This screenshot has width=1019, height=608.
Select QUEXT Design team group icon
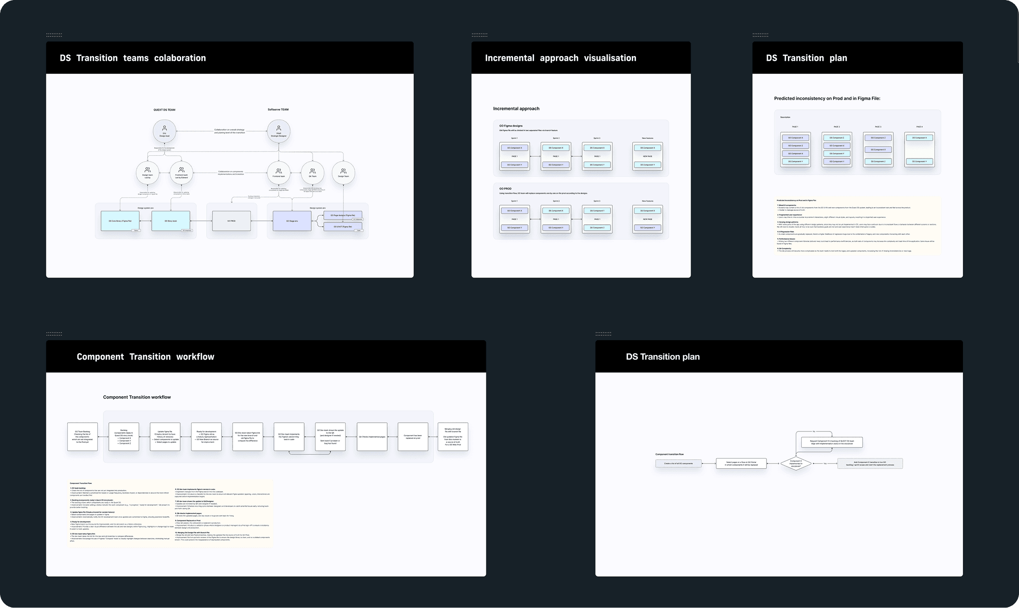point(147,170)
